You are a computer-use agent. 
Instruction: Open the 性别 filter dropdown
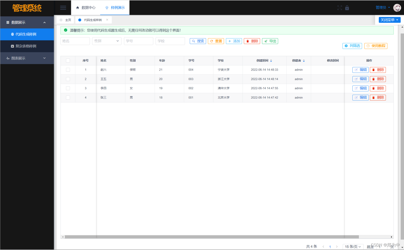coord(107,41)
